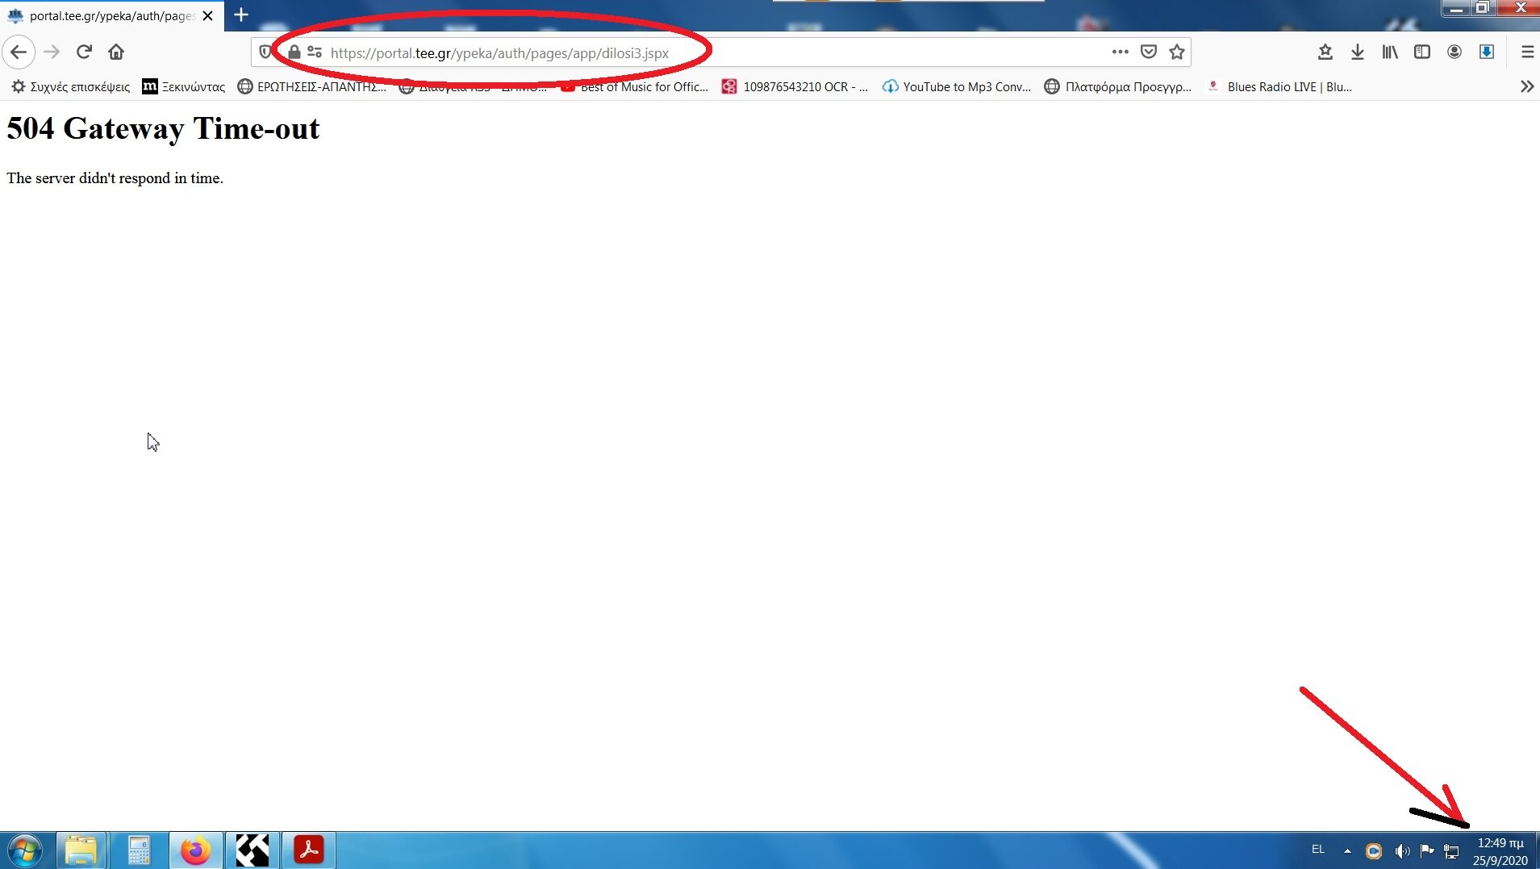The height and width of the screenshot is (869, 1540).
Task: Show more bookmarks overflow chevron
Action: (1526, 86)
